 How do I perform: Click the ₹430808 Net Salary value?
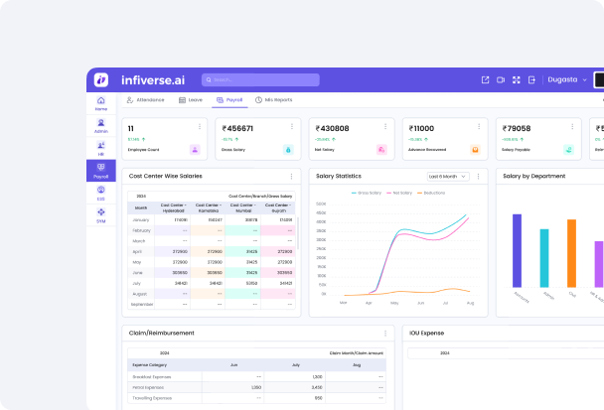(x=332, y=129)
